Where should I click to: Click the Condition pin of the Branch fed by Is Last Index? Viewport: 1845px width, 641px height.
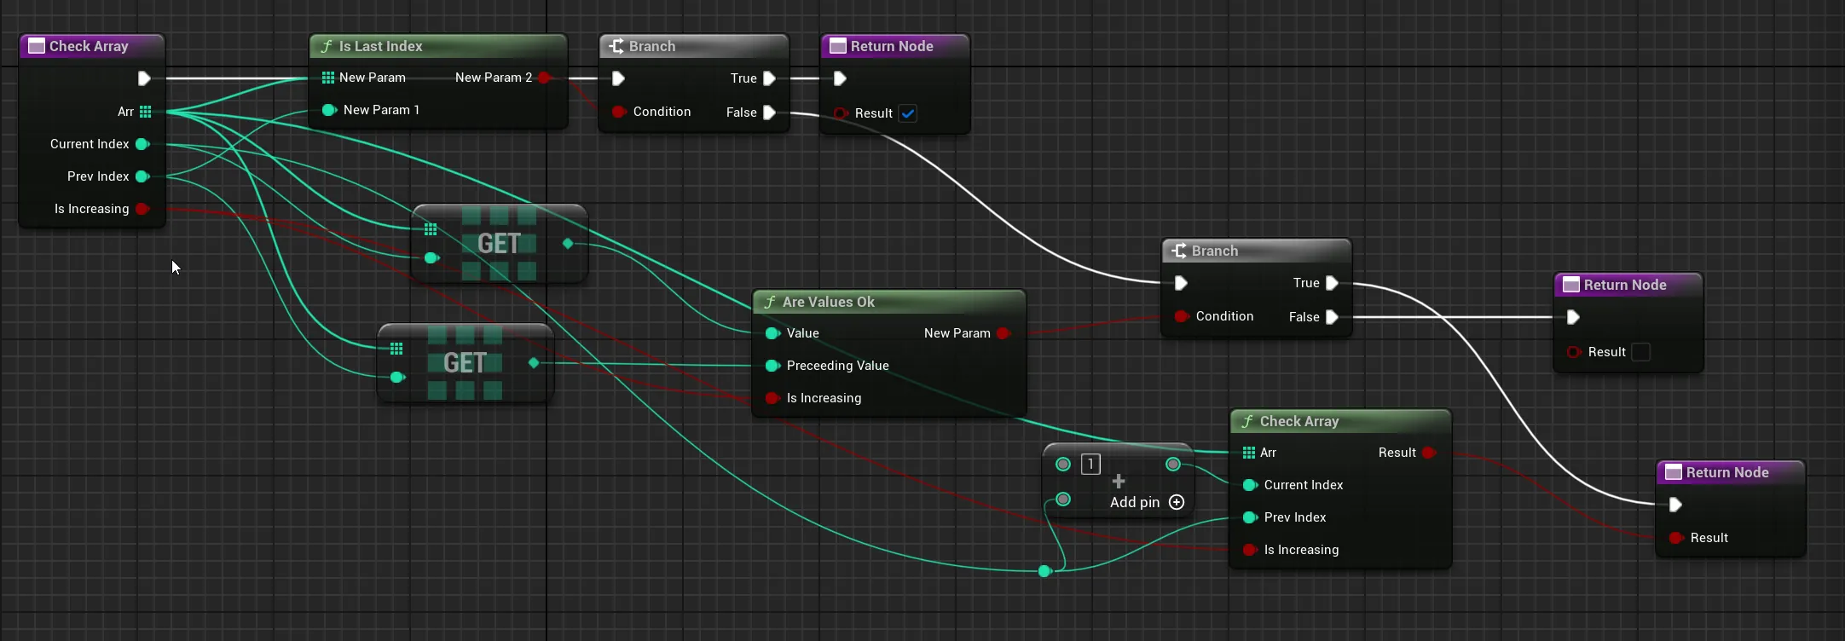tap(619, 112)
